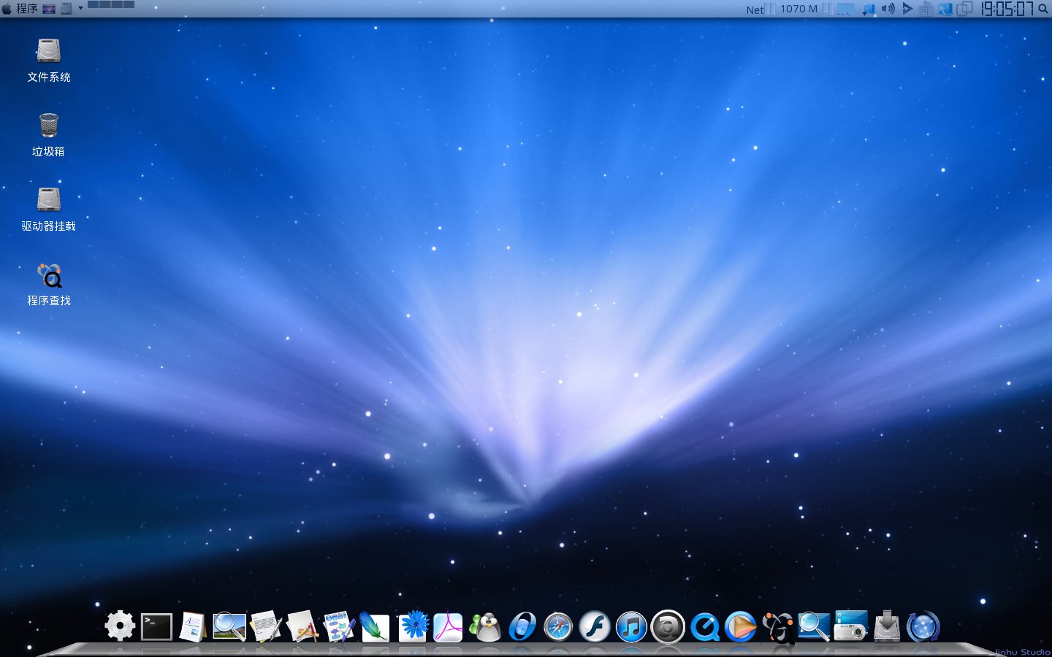Switch to the last workspace in the pager
This screenshot has width=1052, height=657.
(x=129, y=4)
